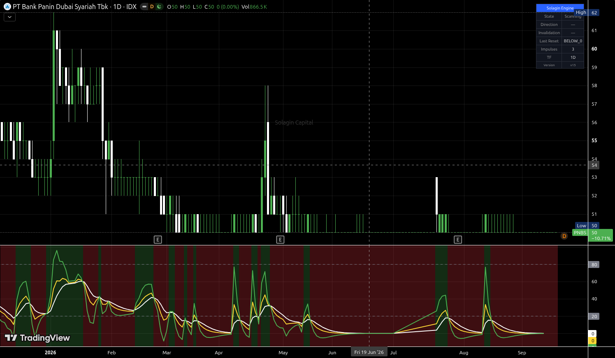Click the Apr time axis label
The width and height of the screenshot is (615, 358).
pyautogui.click(x=219, y=353)
